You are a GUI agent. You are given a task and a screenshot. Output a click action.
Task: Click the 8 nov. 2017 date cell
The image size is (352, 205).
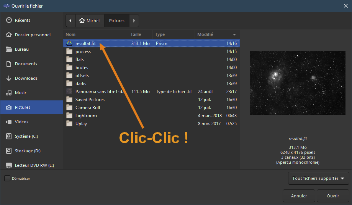tap(209, 124)
